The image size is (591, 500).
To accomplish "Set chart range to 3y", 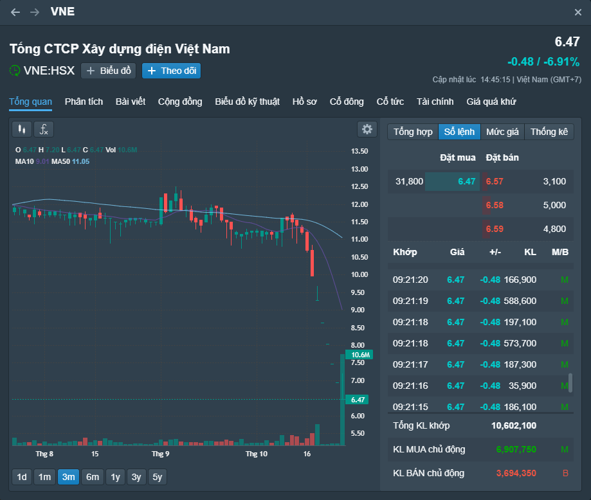I will pos(136,477).
